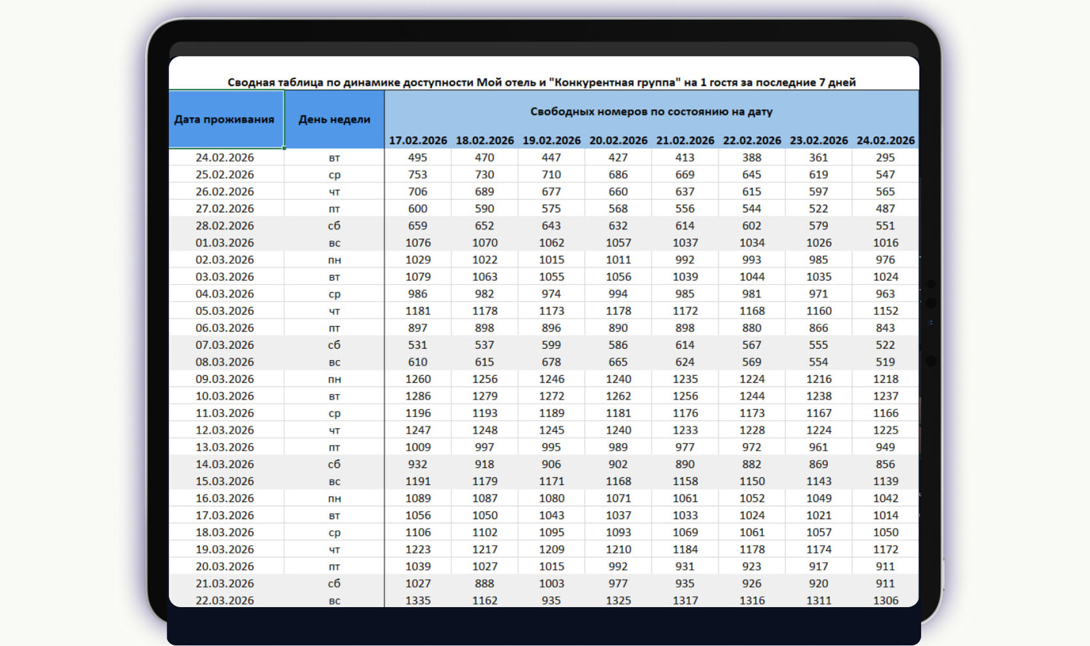Screen dimensions: 1090x646
Task: Select the cell with value 295
Action: click(x=886, y=158)
